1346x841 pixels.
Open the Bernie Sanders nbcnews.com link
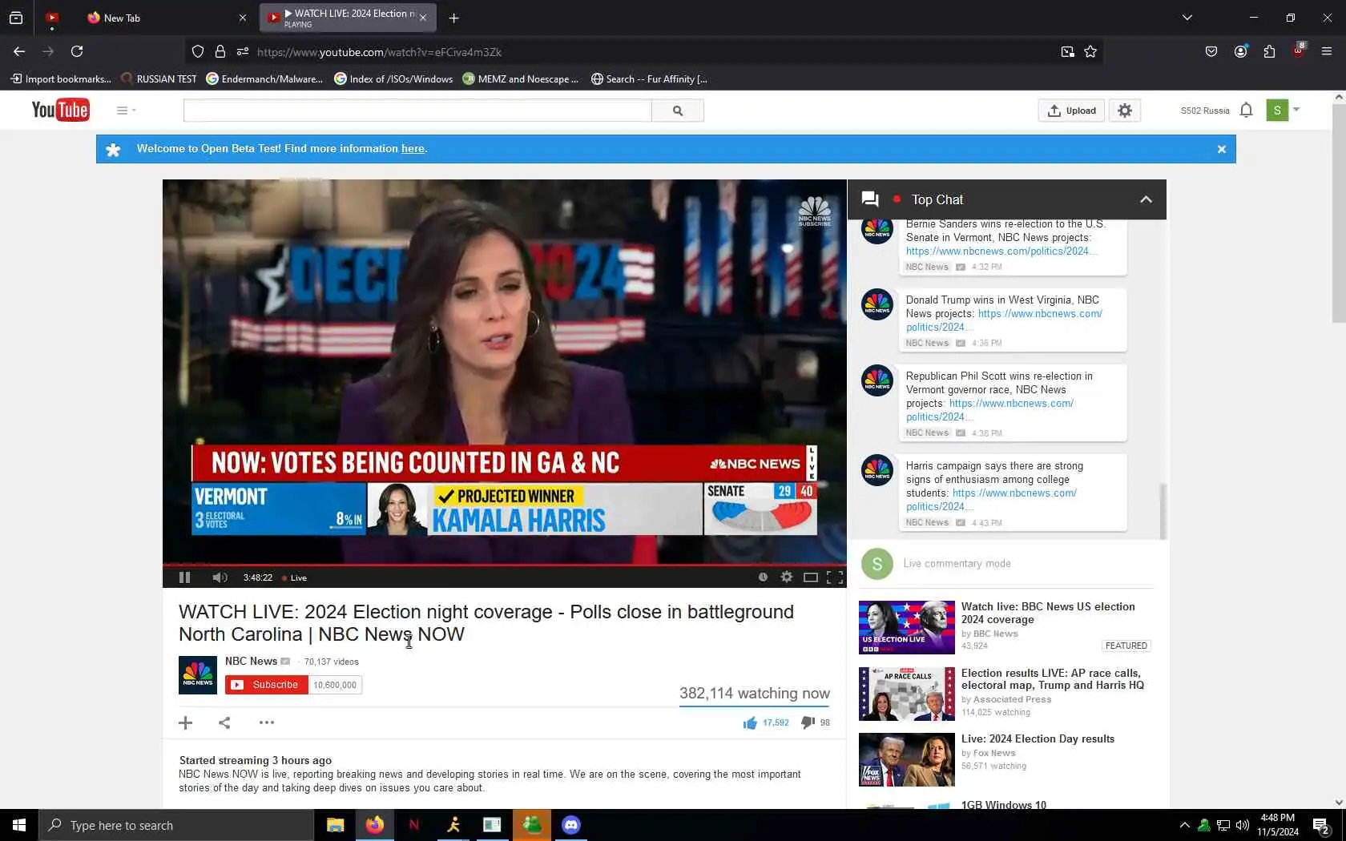coord(1001,251)
